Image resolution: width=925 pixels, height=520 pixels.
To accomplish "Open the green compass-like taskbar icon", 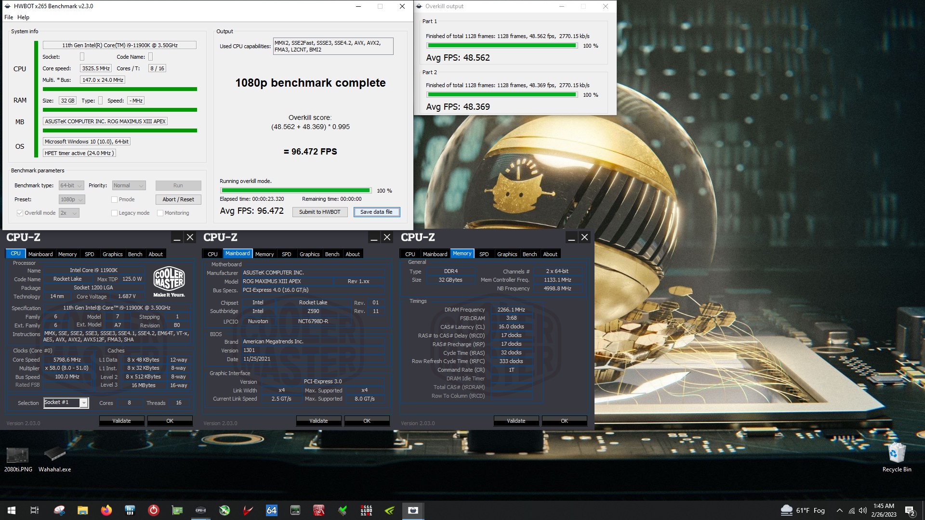I will (x=225, y=510).
